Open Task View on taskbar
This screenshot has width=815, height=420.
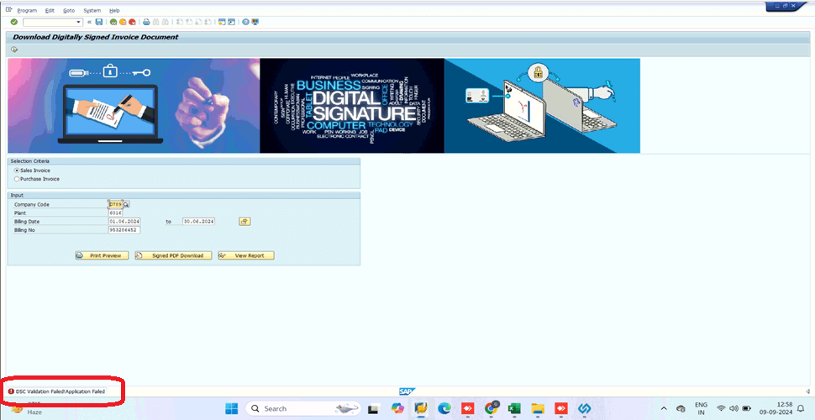point(372,408)
